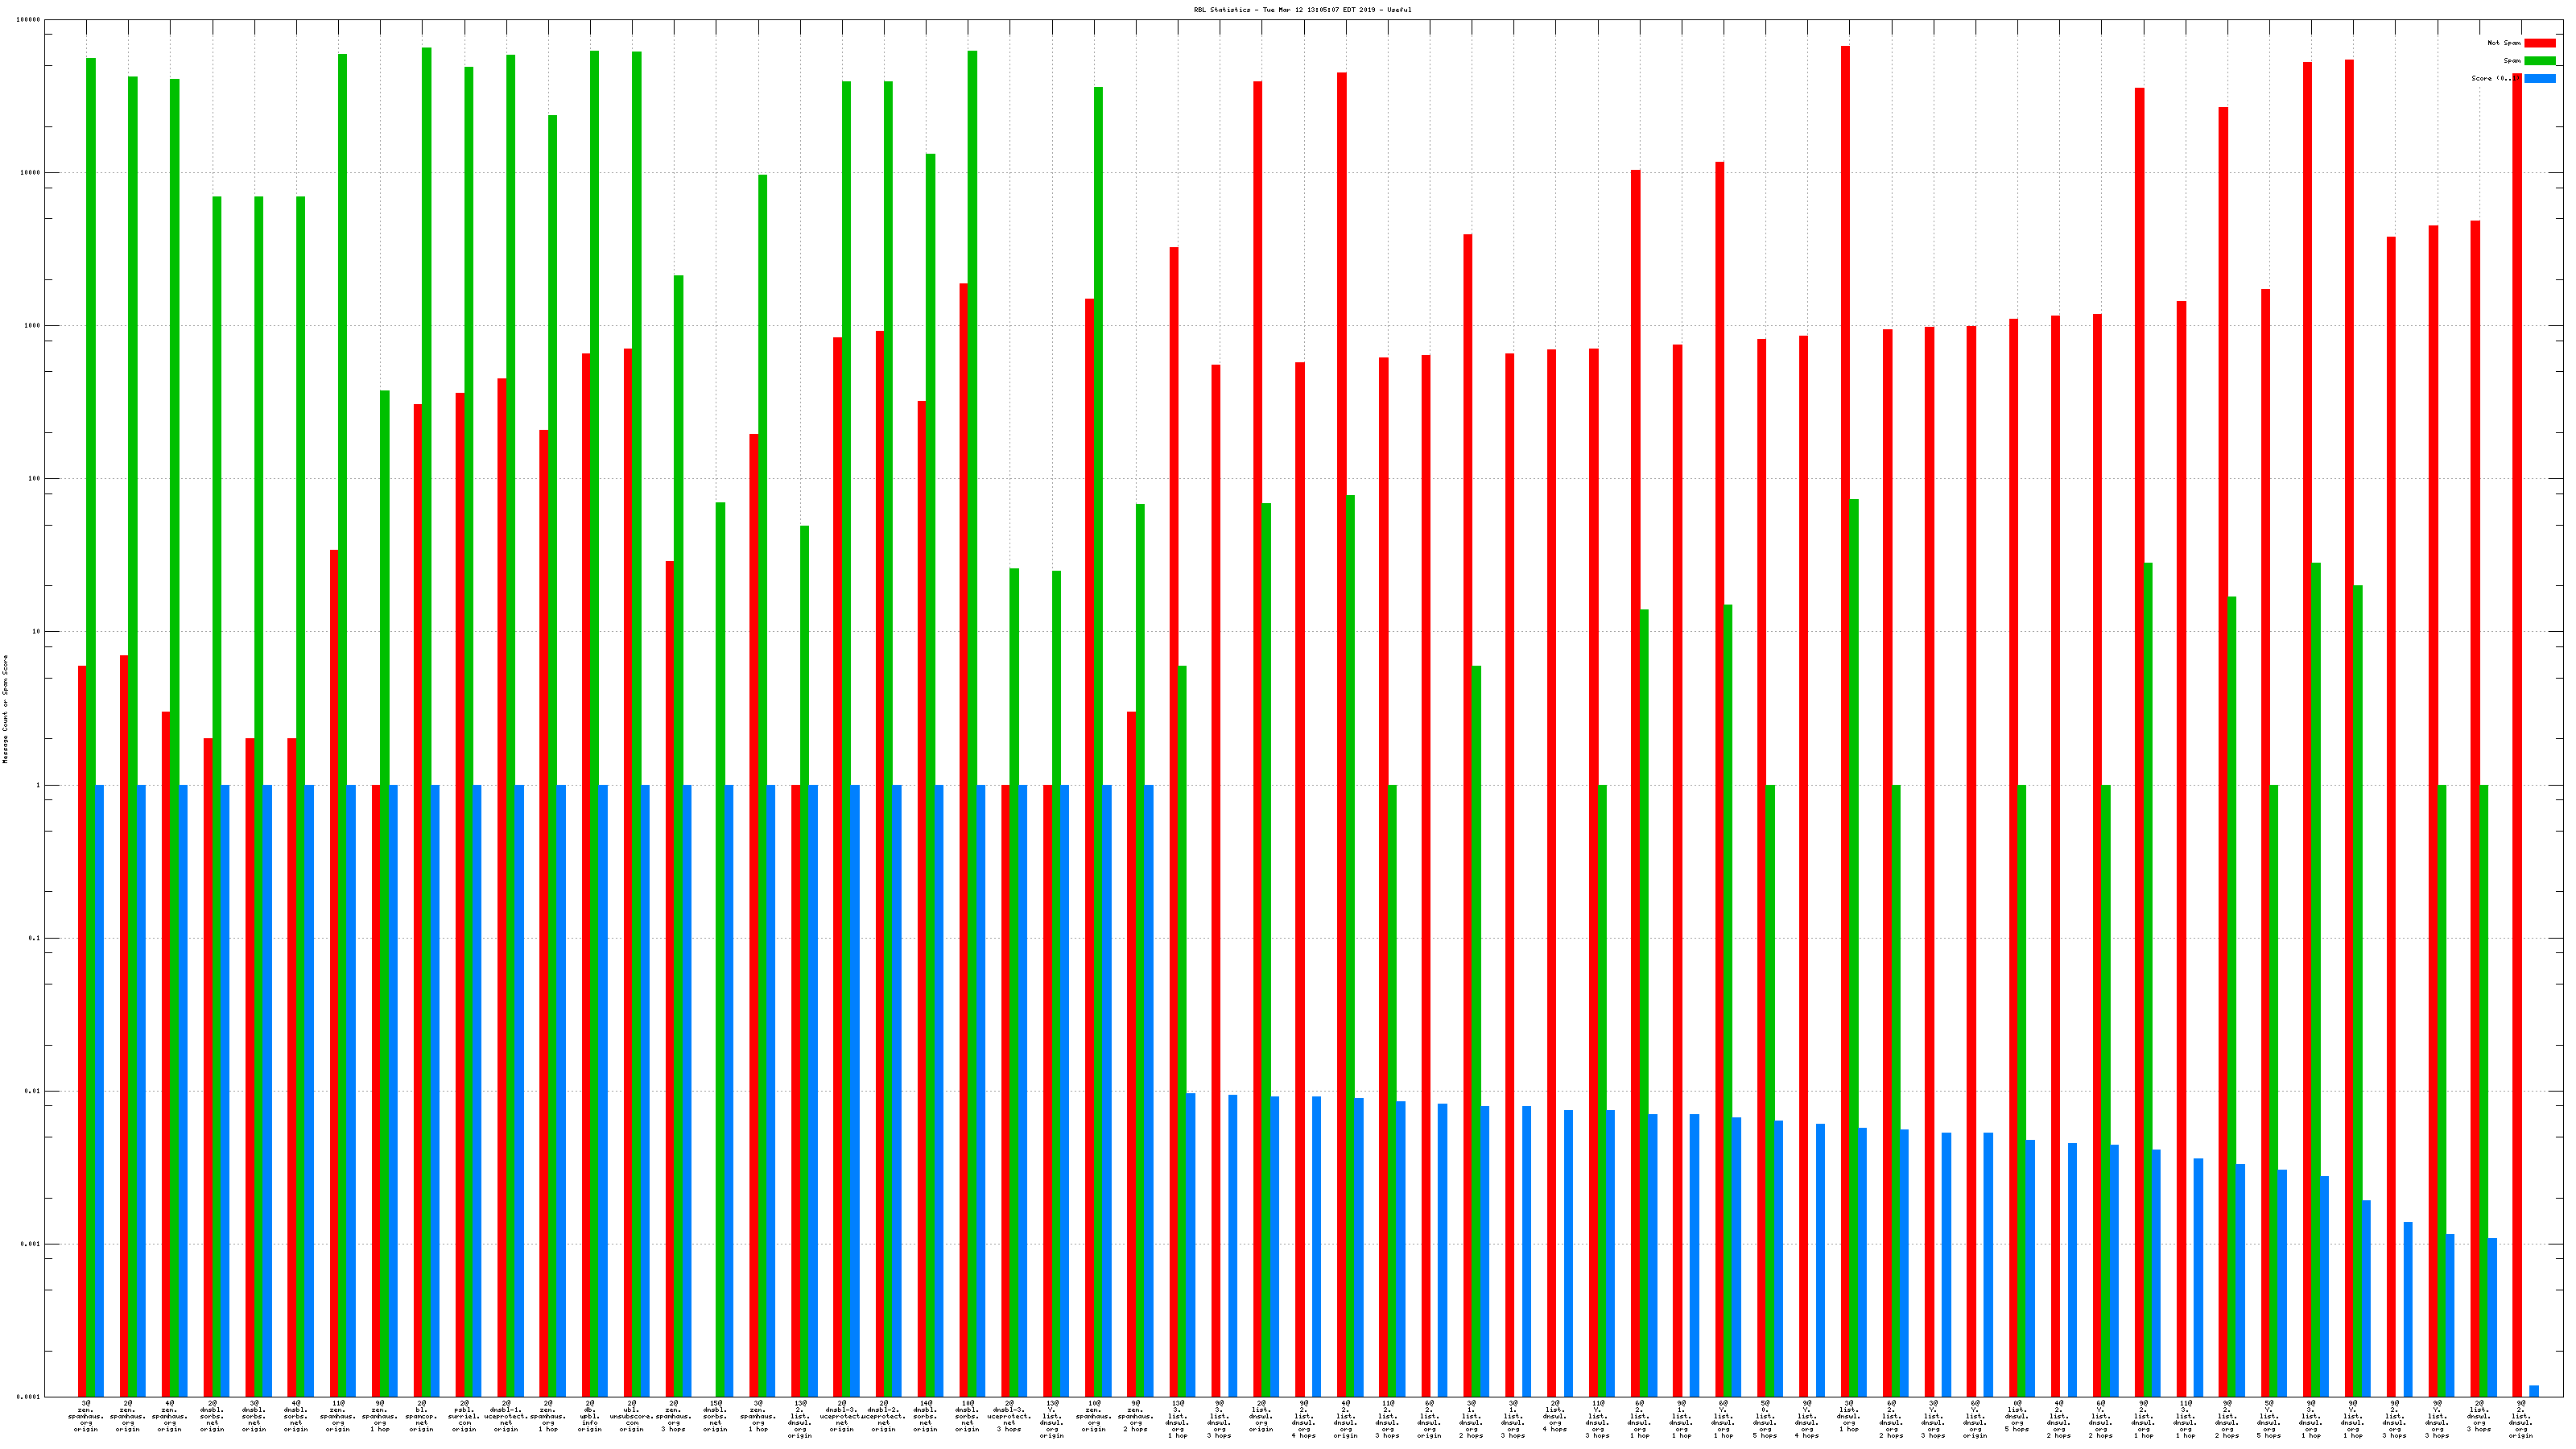The image size is (2576, 1449).
Task: Click the db.wpbl.info origin x-axis label
Action: [x=590, y=1416]
